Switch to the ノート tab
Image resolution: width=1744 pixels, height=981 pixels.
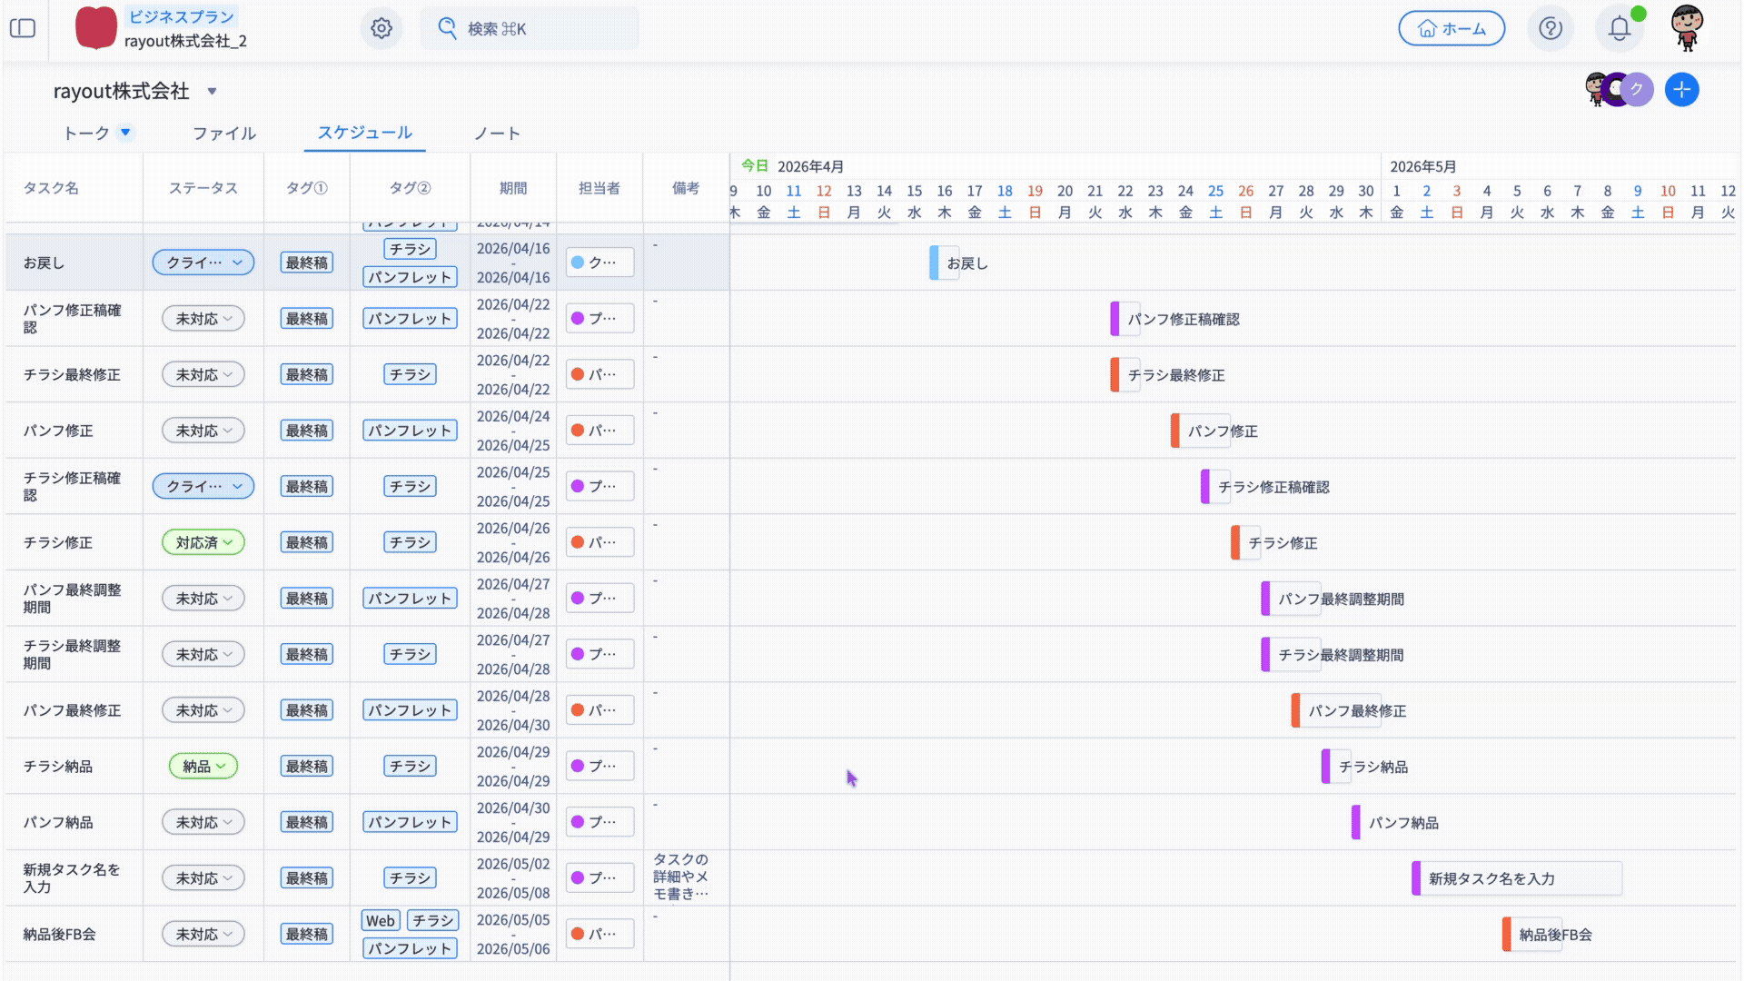497,134
